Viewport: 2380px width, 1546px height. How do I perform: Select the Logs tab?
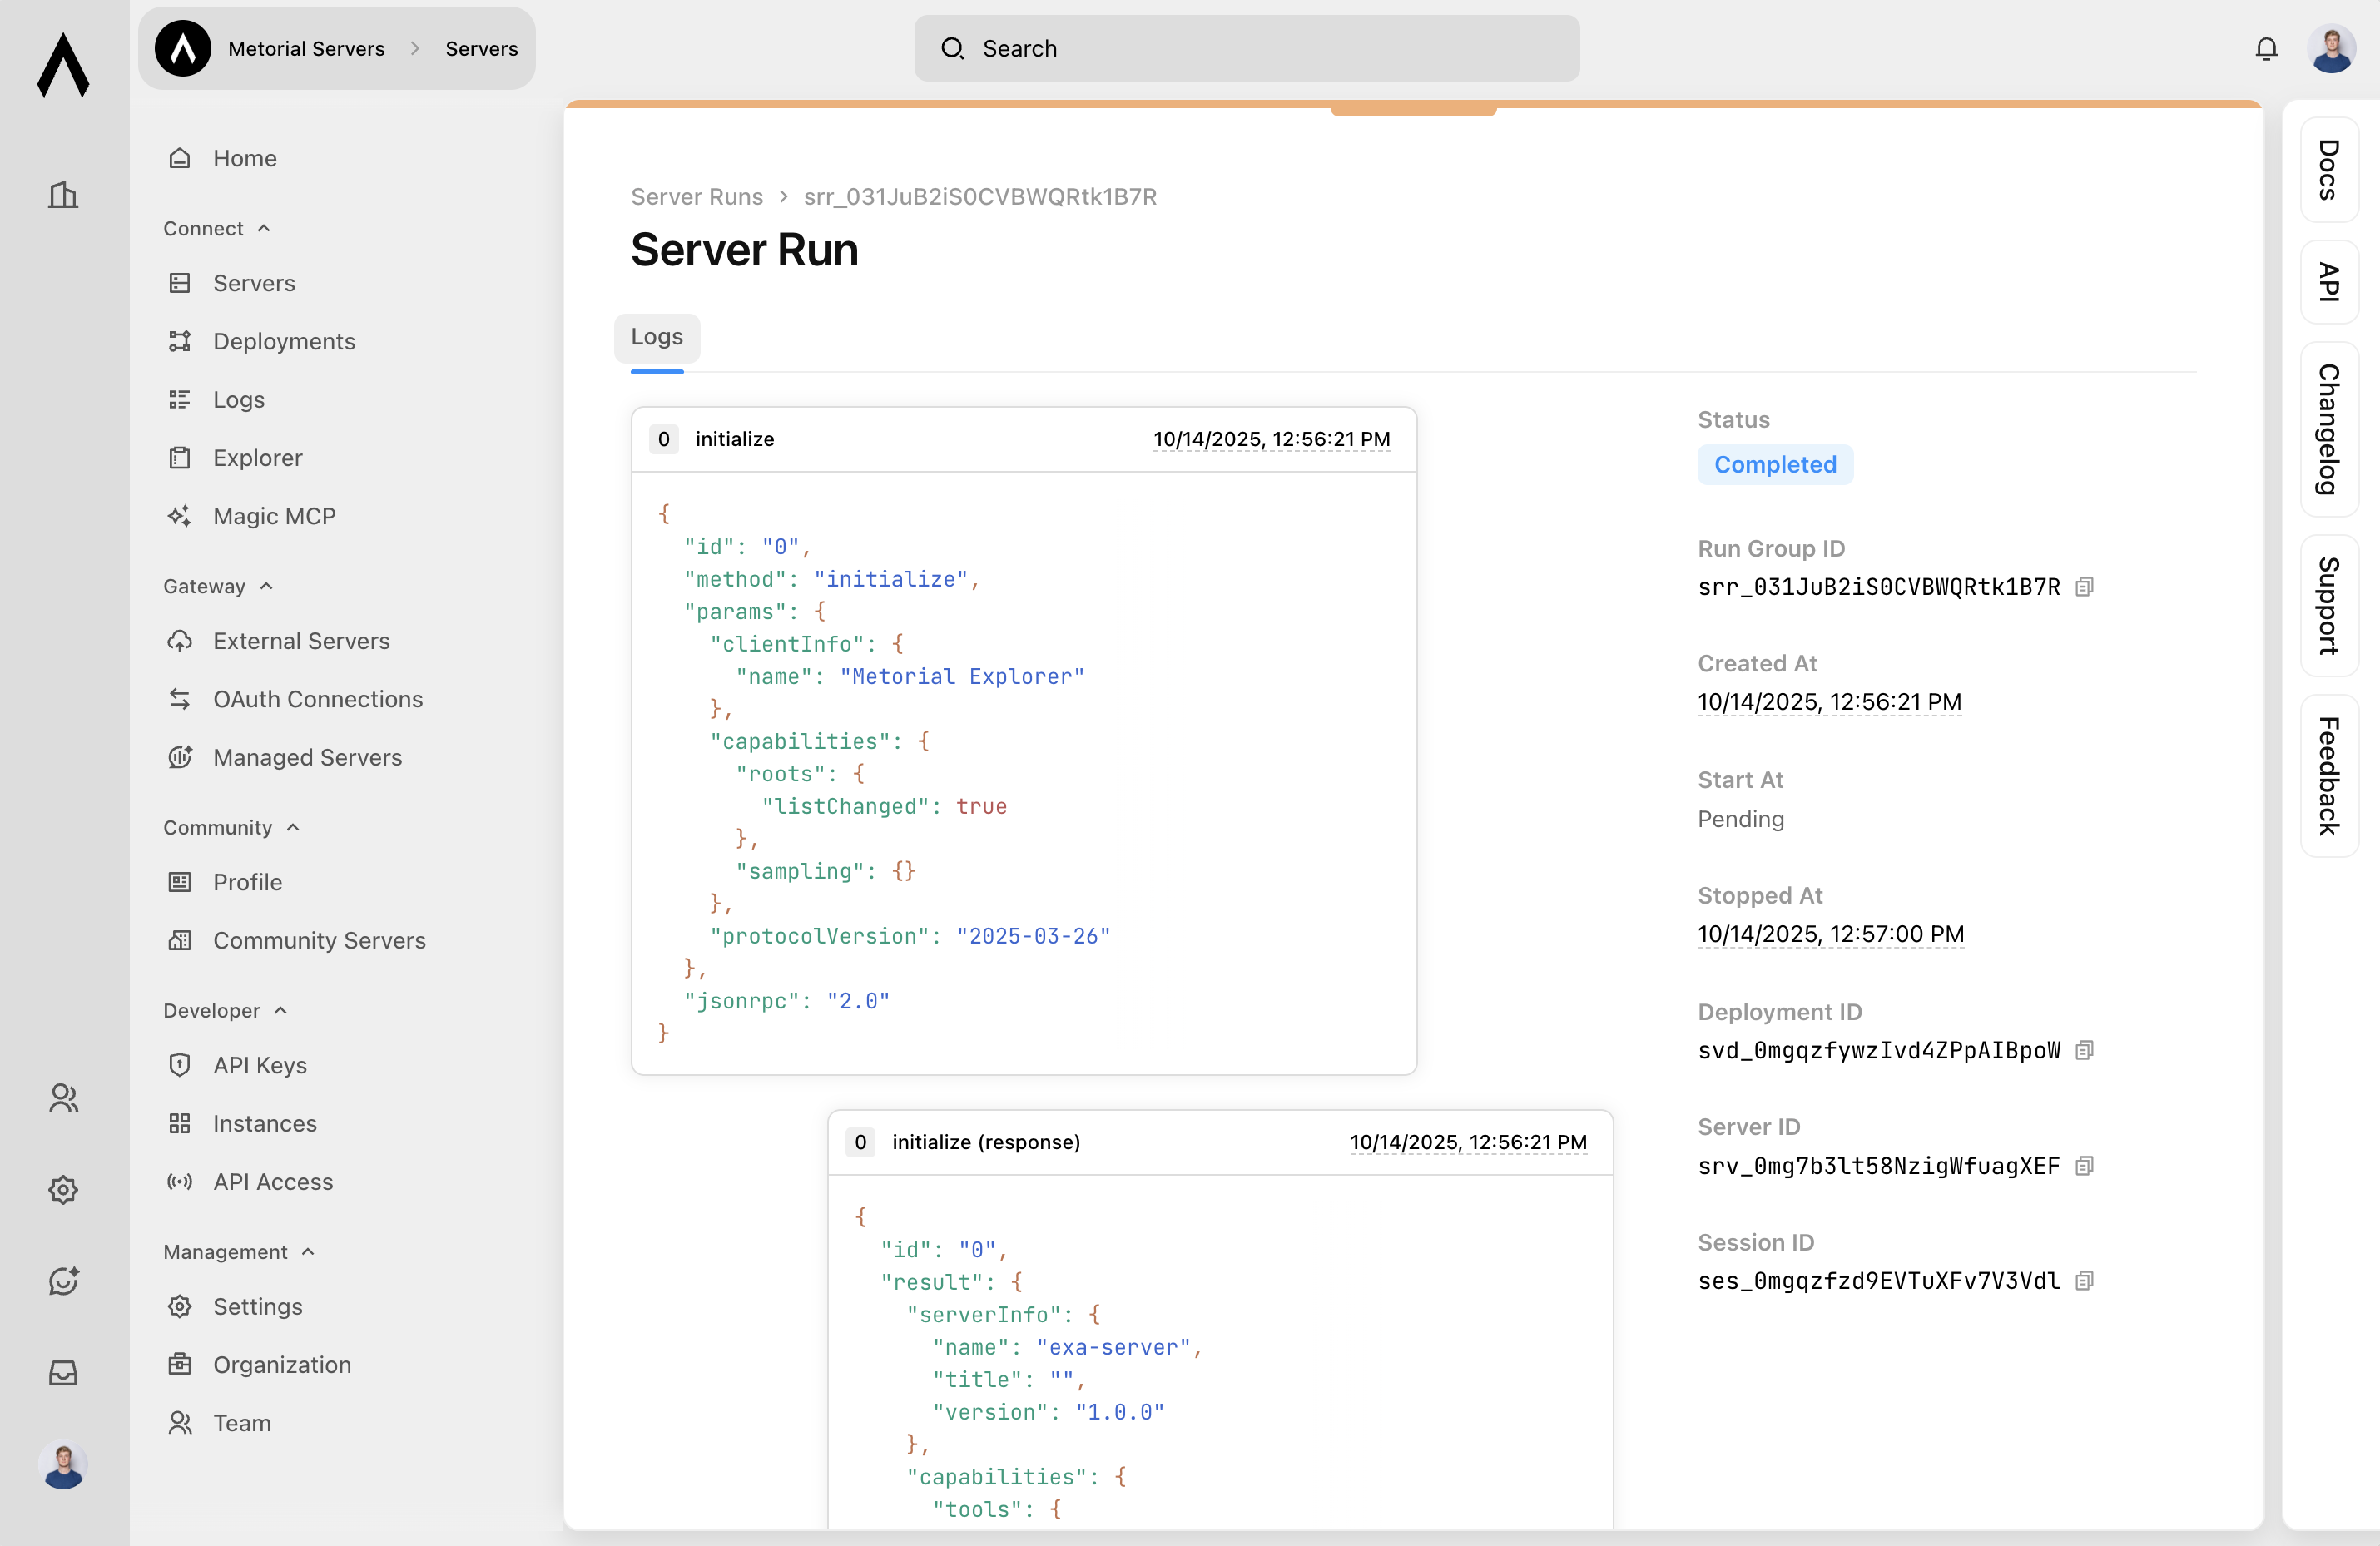click(656, 337)
